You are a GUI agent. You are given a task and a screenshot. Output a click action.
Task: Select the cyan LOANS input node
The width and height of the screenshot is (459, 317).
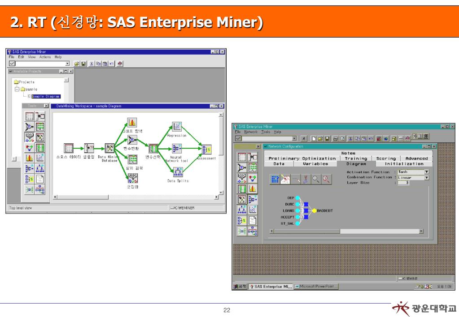click(297, 210)
